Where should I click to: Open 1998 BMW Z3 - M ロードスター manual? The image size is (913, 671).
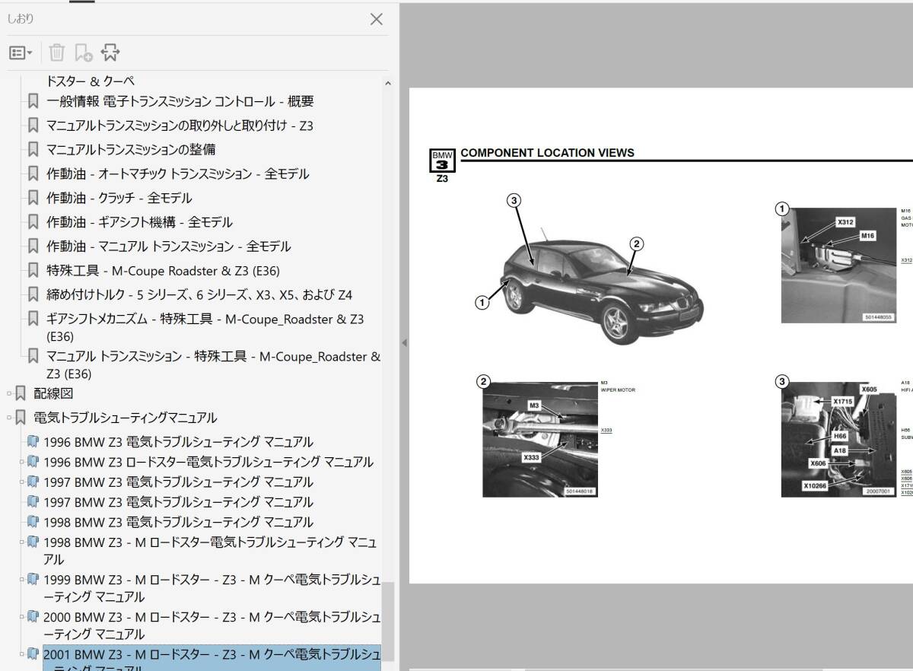click(210, 551)
